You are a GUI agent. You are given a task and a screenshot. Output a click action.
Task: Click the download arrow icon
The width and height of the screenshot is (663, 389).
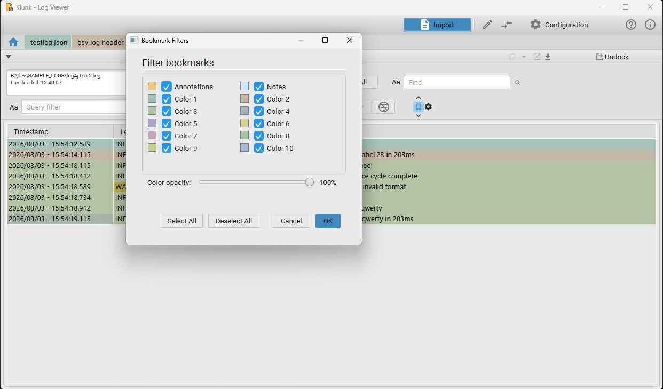coord(548,57)
